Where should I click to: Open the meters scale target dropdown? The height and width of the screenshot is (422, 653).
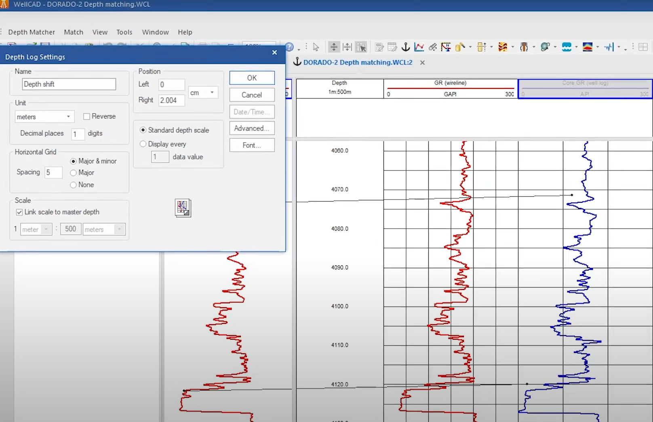pyautogui.click(x=104, y=229)
